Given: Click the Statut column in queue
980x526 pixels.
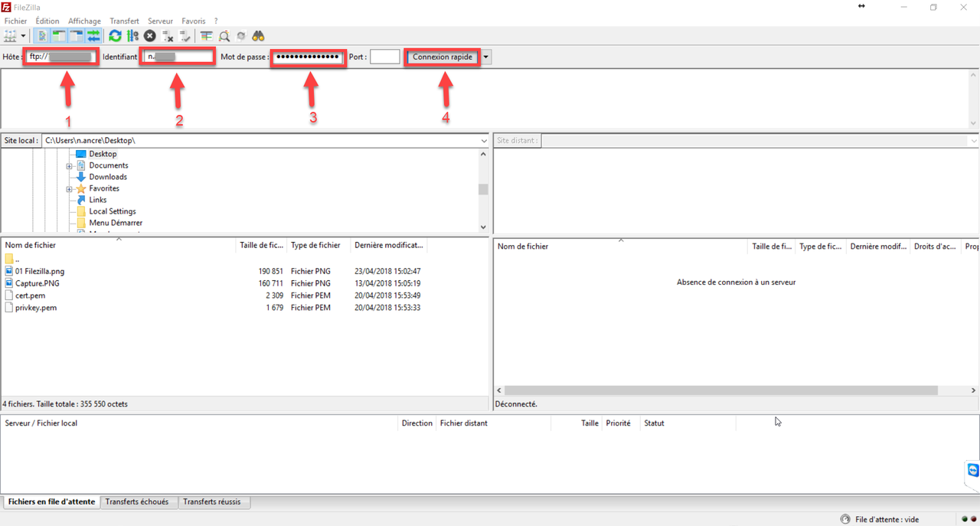Looking at the screenshot, I should [x=688, y=423].
